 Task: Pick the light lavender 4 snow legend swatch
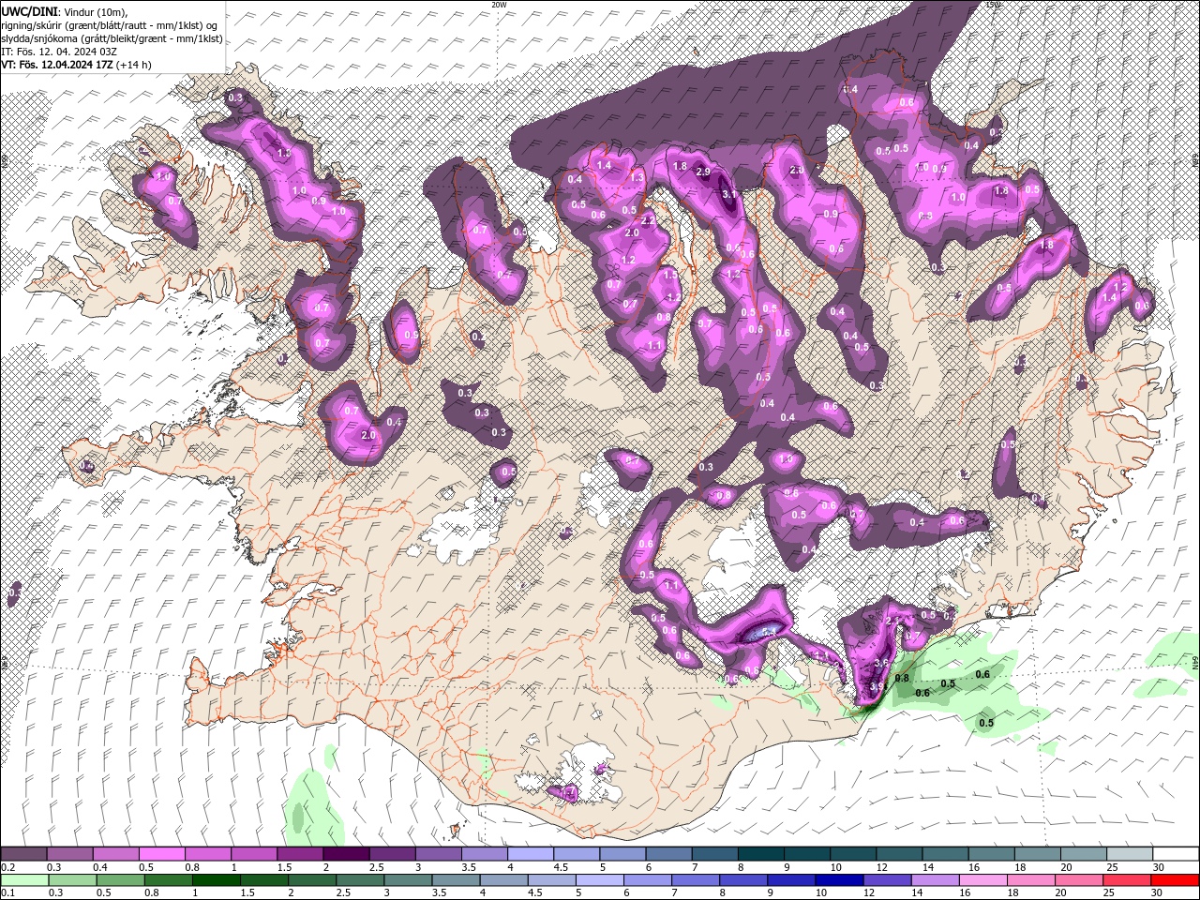pos(530,854)
